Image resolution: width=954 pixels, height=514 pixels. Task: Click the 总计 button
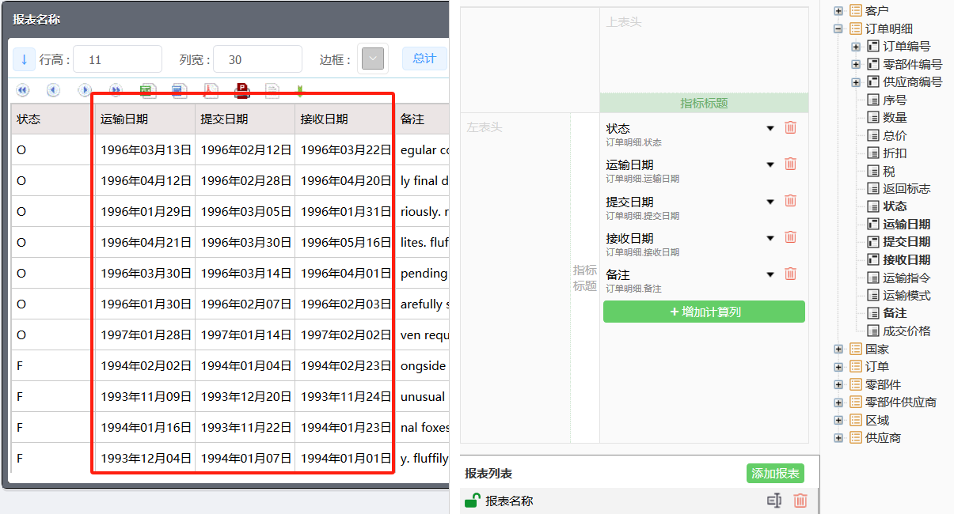tap(424, 59)
